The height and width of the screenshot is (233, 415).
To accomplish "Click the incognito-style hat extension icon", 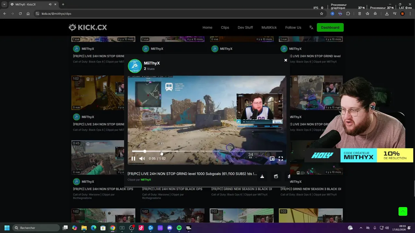I will [x=375, y=14].
